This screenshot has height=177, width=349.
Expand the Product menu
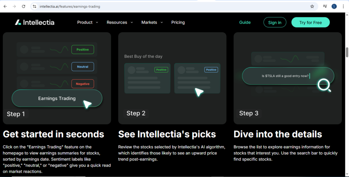click(x=88, y=22)
